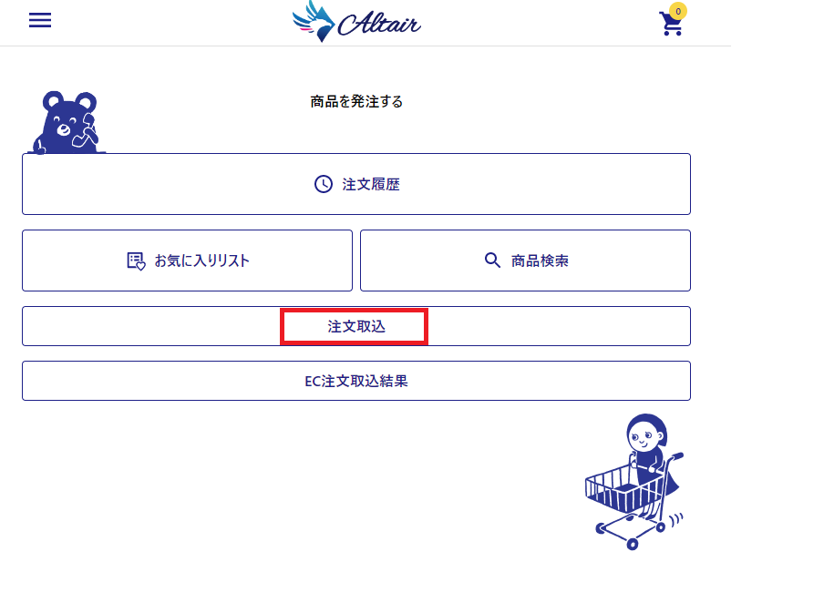The height and width of the screenshot is (603, 824).
Task: Click the magnifier icon for 商品検索
Action: (492, 260)
